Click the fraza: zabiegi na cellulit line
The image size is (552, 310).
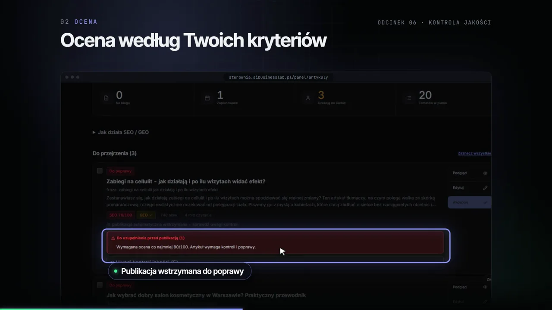pyautogui.click(x=162, y=190)
